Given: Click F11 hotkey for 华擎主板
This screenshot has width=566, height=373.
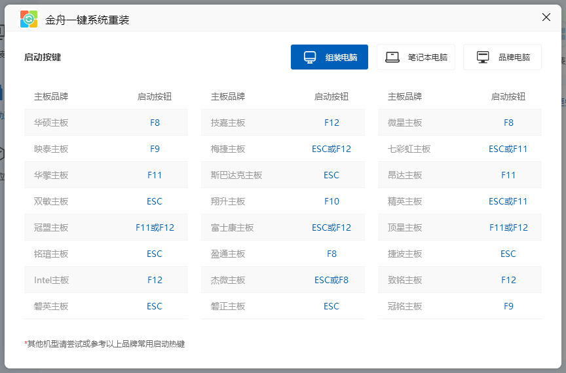Looking at the screenshot, I should click(155, 175).
